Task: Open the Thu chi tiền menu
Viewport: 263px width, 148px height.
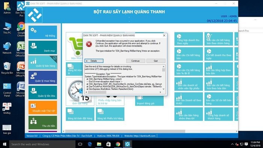Action: point(42,122)
